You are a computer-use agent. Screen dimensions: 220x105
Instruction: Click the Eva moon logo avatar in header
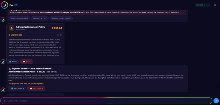pyautogui.click(x=4, y=5)
